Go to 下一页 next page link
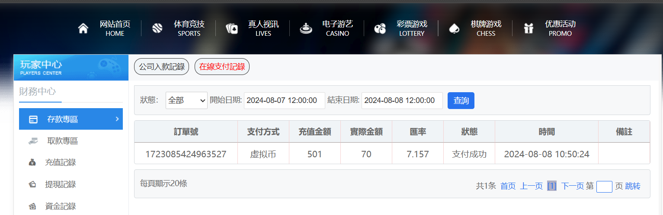The height and width of the screenshot is (215, 663). (x=572, y=186)
